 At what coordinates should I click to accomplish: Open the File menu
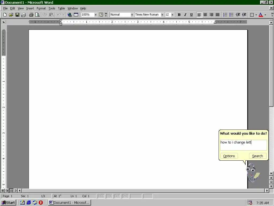click(x=5, y=8)
